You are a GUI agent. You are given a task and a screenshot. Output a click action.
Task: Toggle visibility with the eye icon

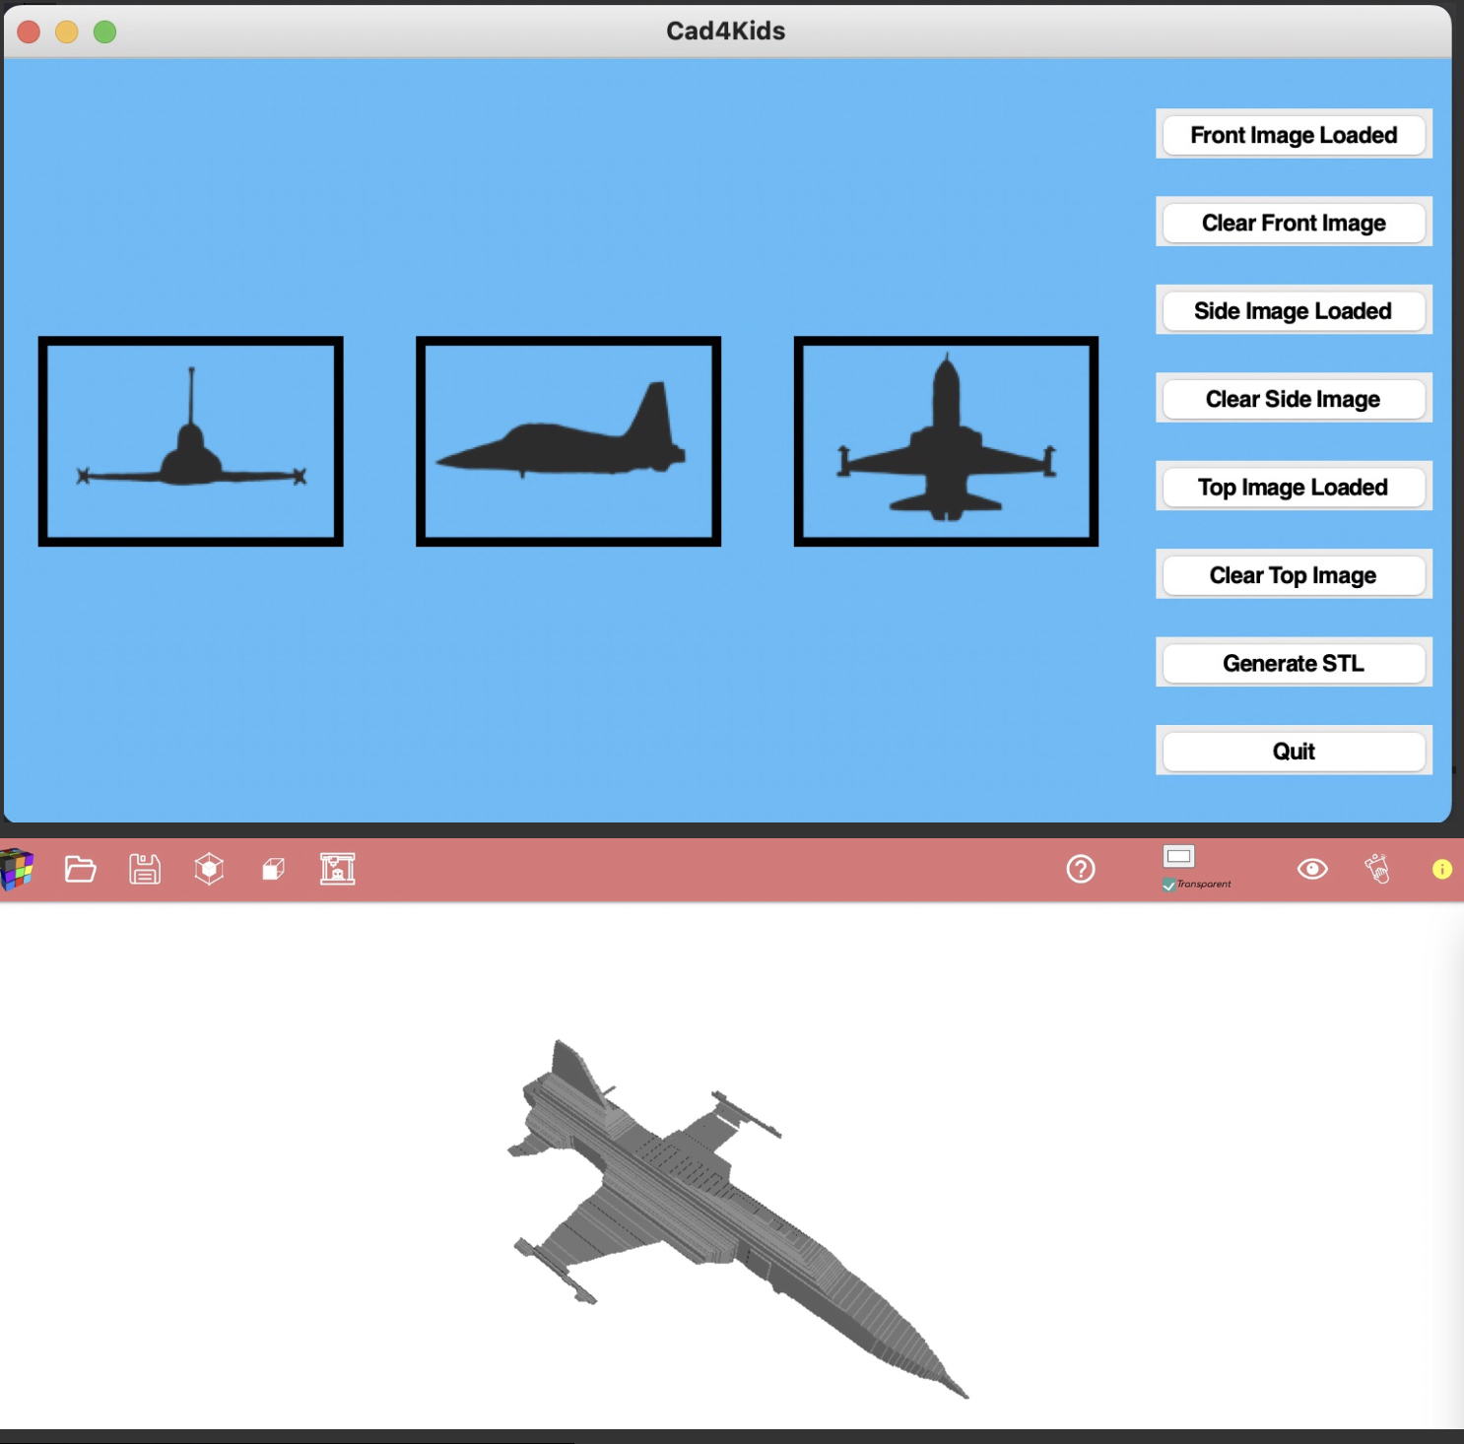coord(1312,869)
